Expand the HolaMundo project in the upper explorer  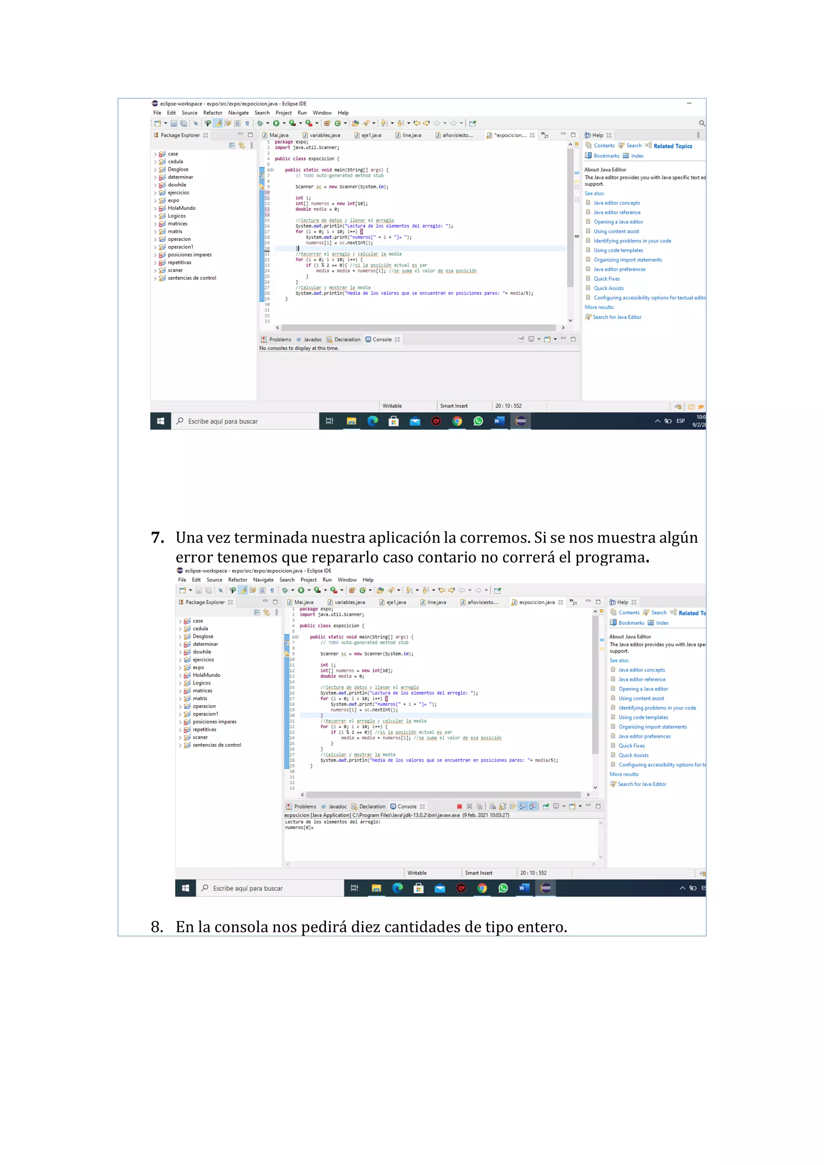tap(155, 209)
